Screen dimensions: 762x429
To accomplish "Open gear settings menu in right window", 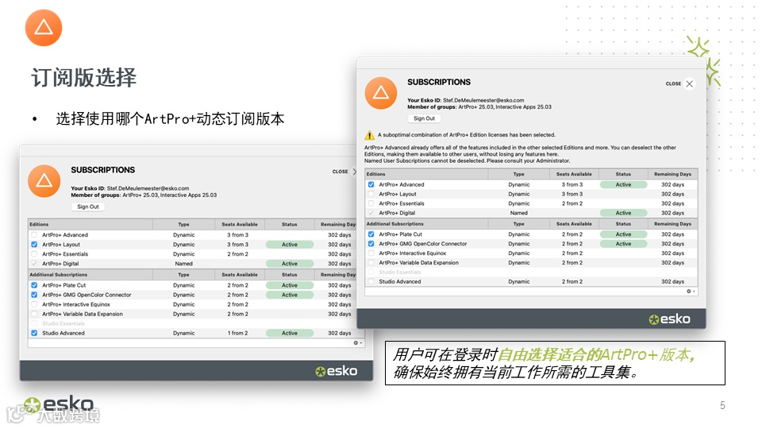I will pos(691,292).
